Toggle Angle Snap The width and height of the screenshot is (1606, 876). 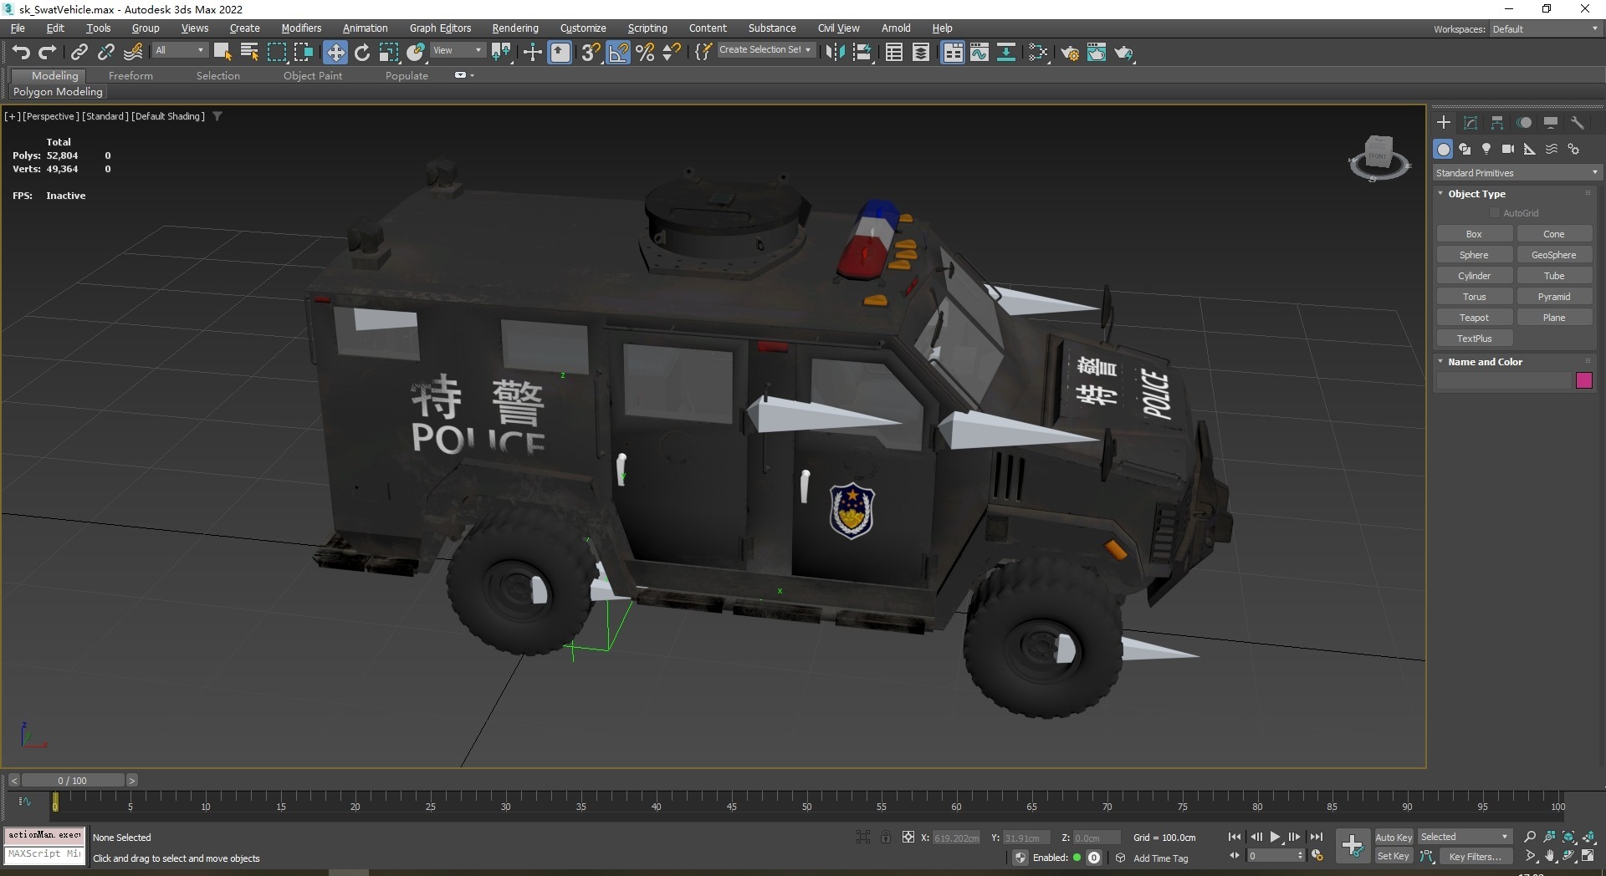(618, 52)
